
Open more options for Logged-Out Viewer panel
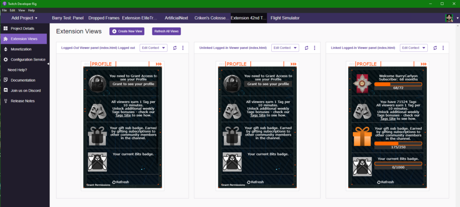click(183, 48)
